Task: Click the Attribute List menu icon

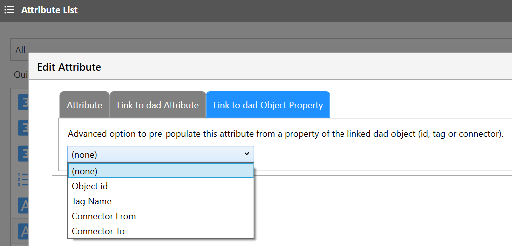Action: [x=9, y=10]
